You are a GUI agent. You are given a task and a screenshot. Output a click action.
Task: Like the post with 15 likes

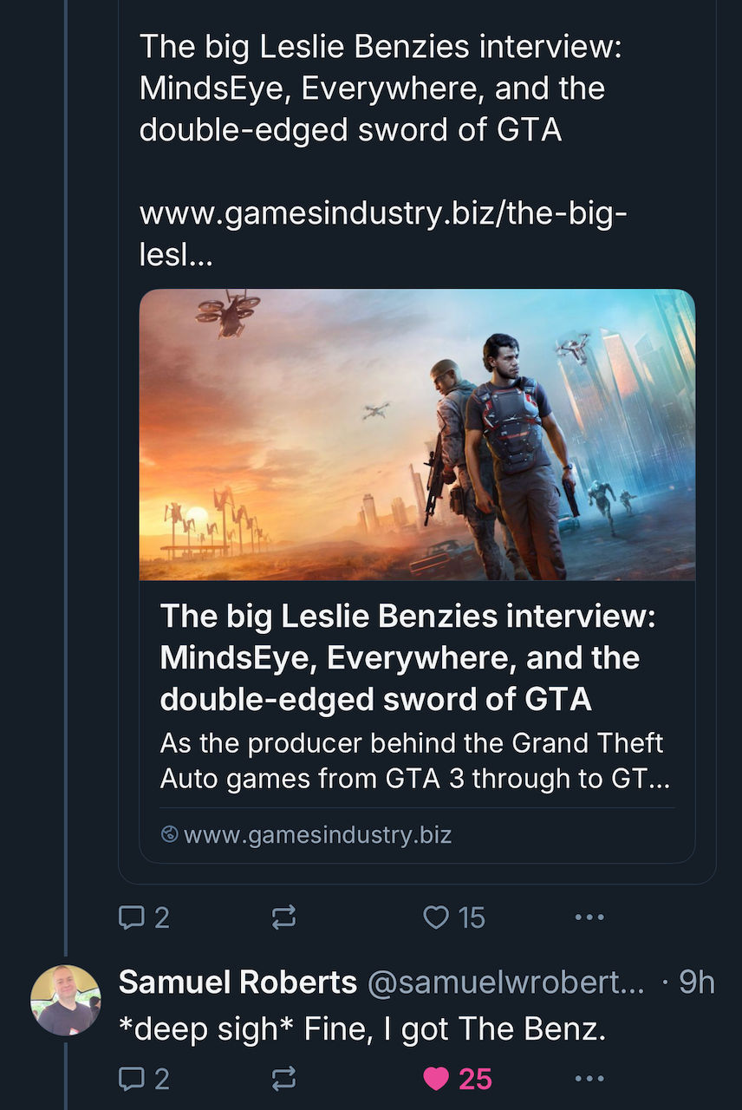[453, 917]
